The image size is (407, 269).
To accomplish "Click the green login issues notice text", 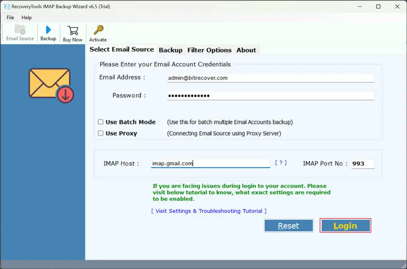I will pyautogui.click(x=241, y=193).
